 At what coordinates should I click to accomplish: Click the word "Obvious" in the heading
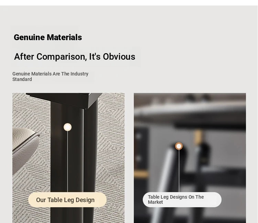point(119,57)
